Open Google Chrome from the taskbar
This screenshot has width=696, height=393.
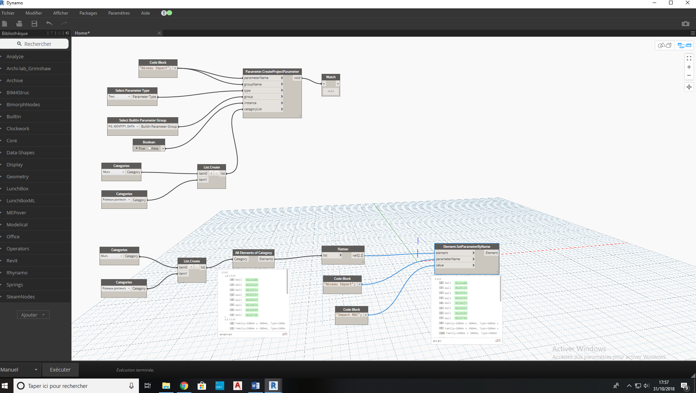point(184,386)
